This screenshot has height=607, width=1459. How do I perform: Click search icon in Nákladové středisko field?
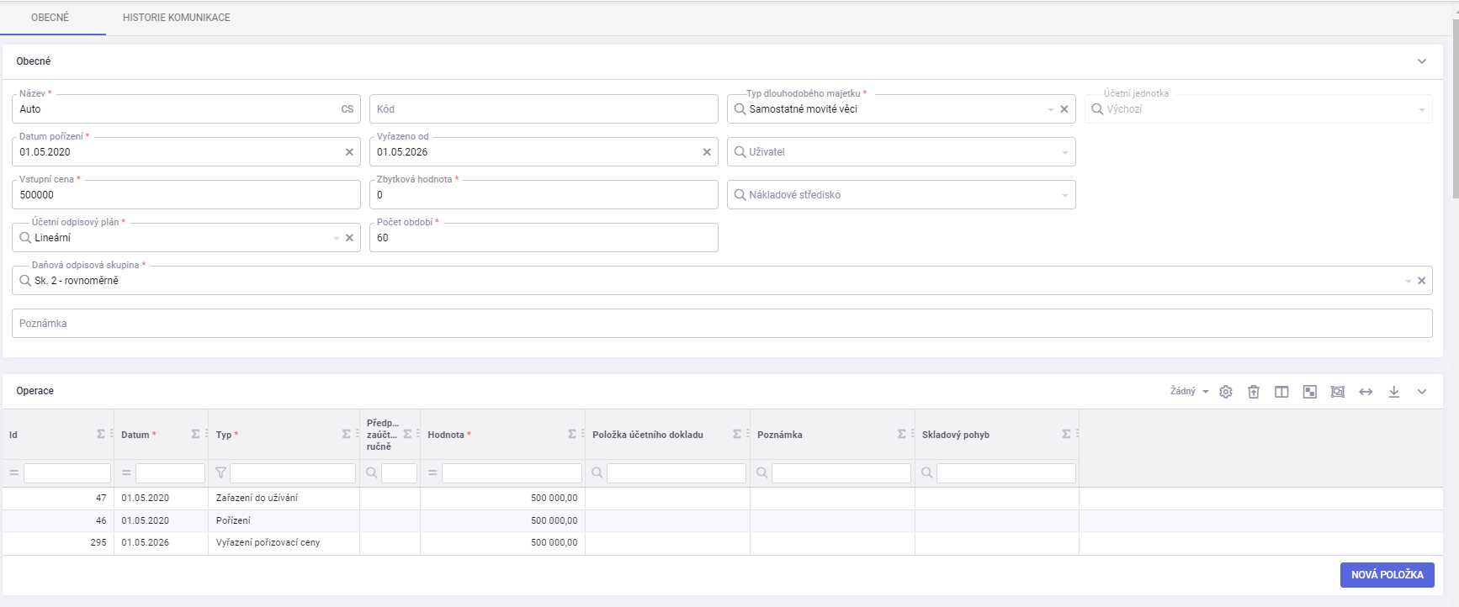[740, 195]
